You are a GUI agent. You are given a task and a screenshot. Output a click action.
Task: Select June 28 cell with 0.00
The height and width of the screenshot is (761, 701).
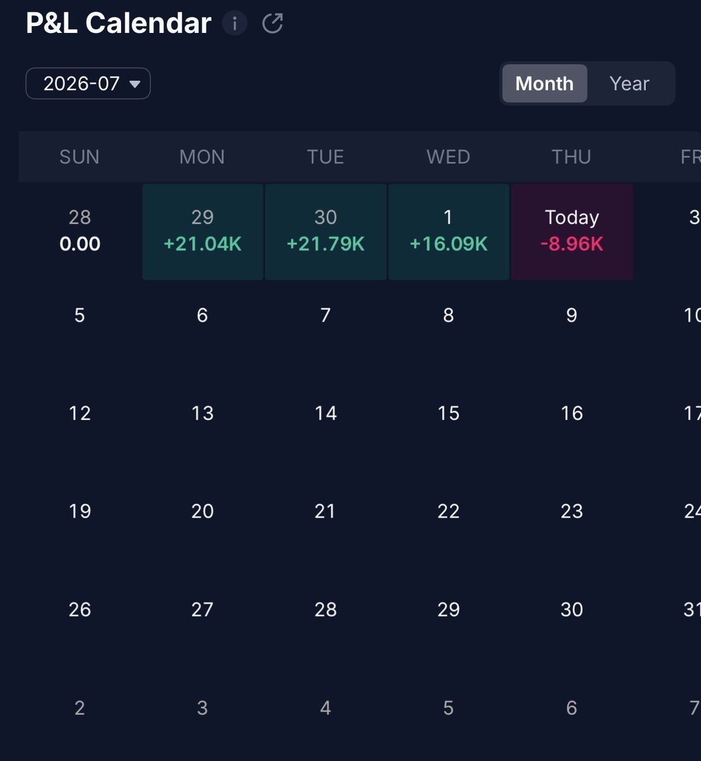tap(80, 231)
